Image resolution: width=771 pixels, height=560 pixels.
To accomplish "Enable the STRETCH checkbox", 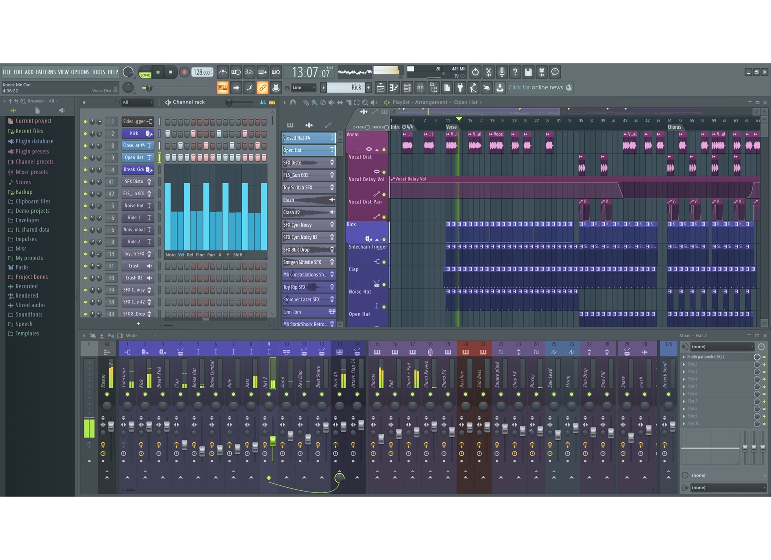I will pos(387,127).
